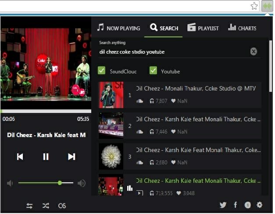Click the heart icon on result 2
This screenshot has width=275, height=214.
click(x=173, y=131)
